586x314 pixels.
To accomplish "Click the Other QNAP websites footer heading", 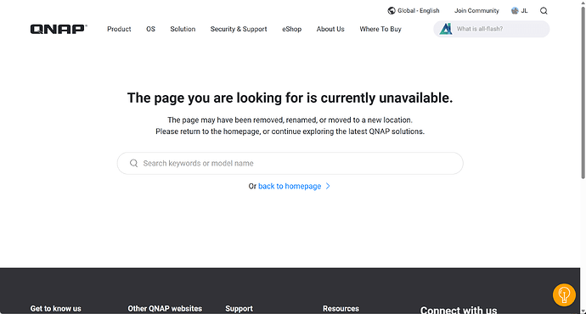I will pos(165,308).
